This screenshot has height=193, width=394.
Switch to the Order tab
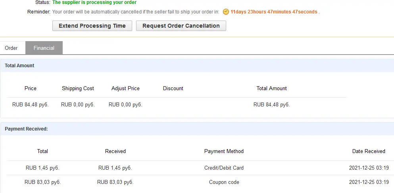pyautogui.click(x=11, y=48)
